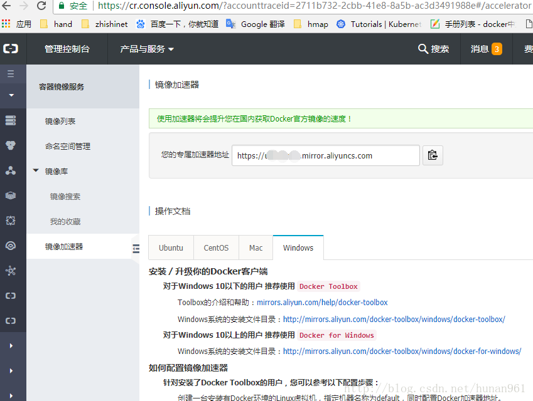Open the 消息 notifications with badge 3
Screen dimensions: 533x401
pos(486,49)
